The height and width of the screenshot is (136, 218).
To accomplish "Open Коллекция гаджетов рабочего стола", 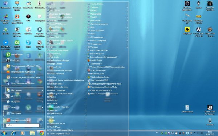I will point(104,84).
